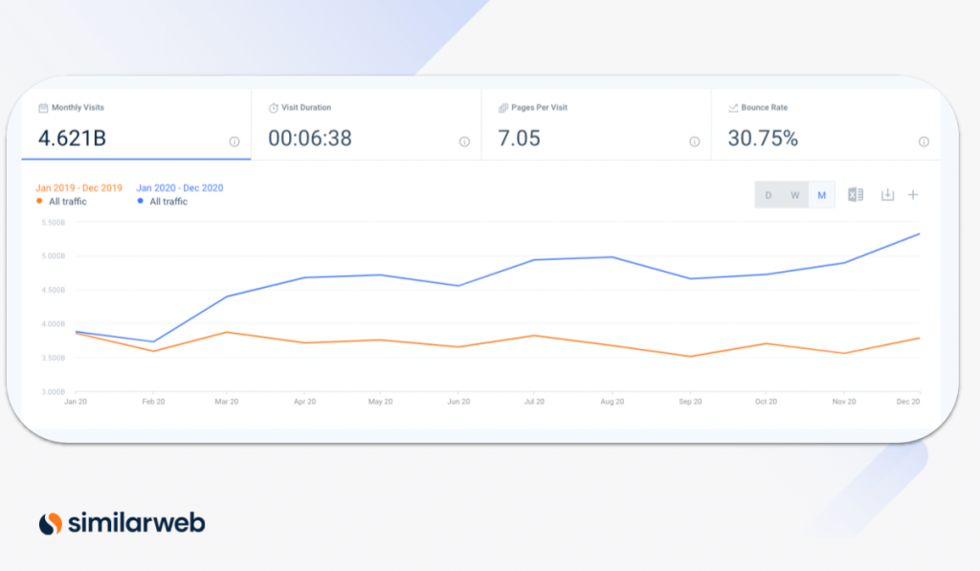Screen dimensions: 980x571
Task: Click the Pages Per Visit info icon
Action: pos(693,141)
